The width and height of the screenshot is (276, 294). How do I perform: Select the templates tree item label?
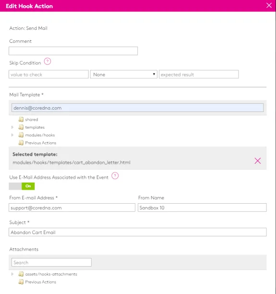pyautogui.click(x=35, y=127)
